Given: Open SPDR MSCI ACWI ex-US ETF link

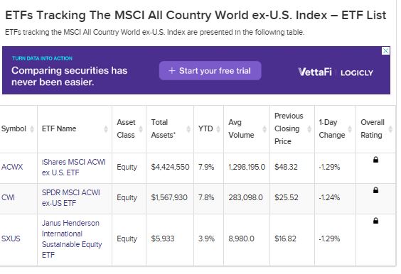Looking at the screenshot, I should pyautogui.click(x=71, y=197).
